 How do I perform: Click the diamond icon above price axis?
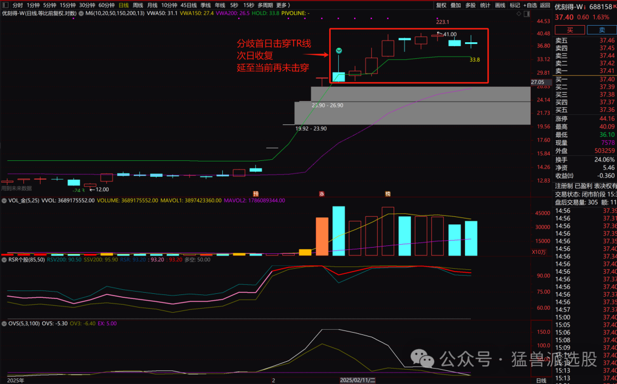click(519, 14)
